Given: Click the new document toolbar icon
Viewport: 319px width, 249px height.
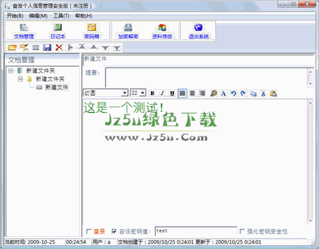Looking at the screenshot, I should click(x=36, y=47).
